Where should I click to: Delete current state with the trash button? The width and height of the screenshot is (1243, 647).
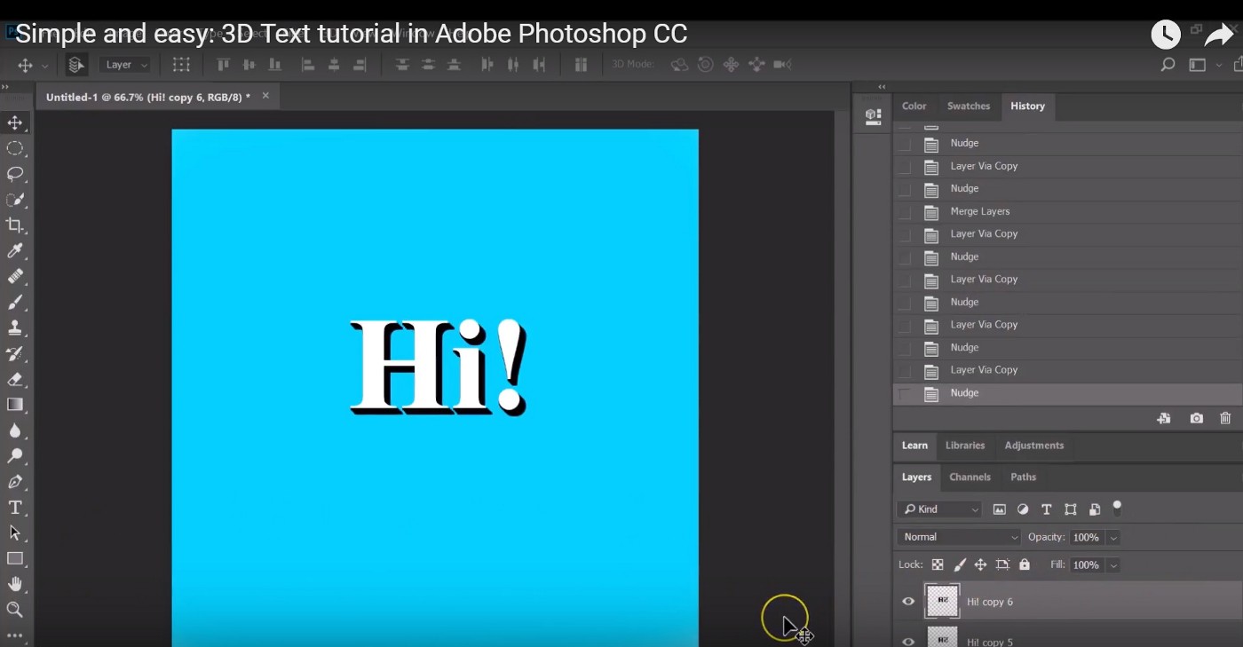pos(1225,417)
